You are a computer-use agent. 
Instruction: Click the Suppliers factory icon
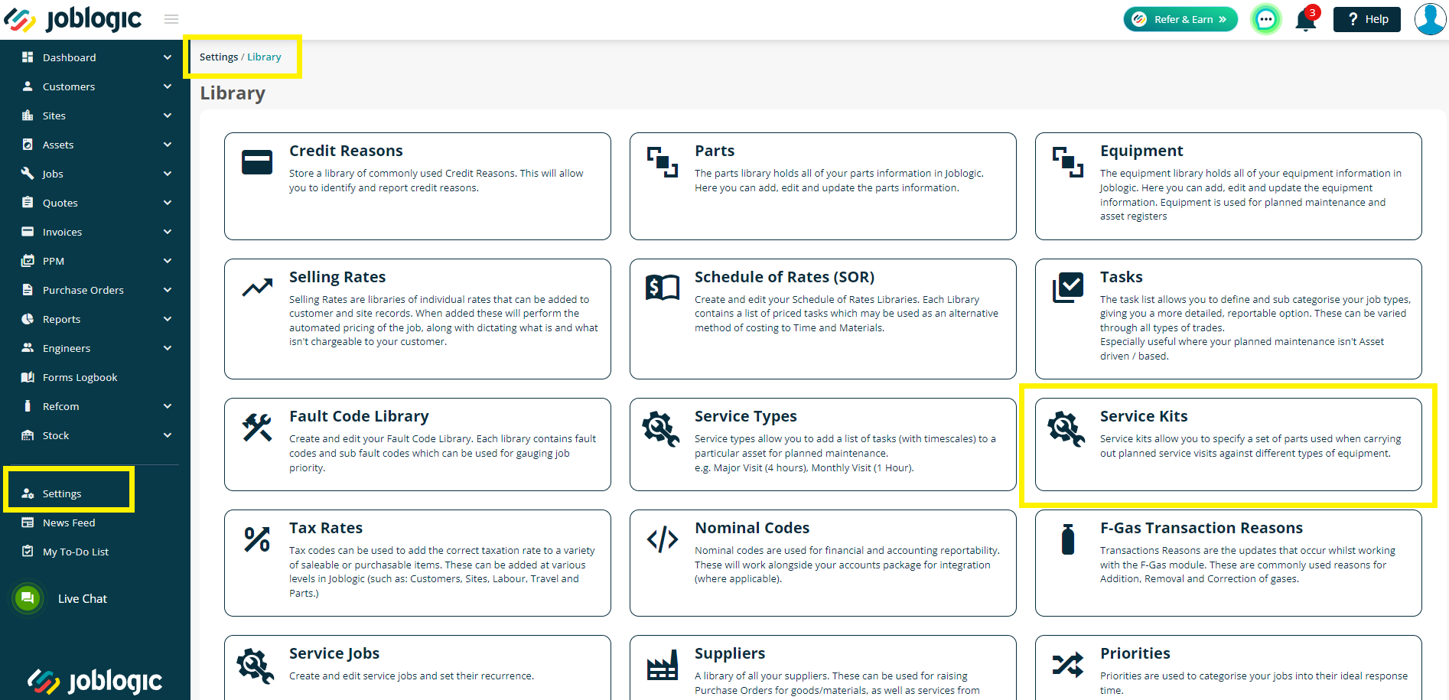pos(663,666)
